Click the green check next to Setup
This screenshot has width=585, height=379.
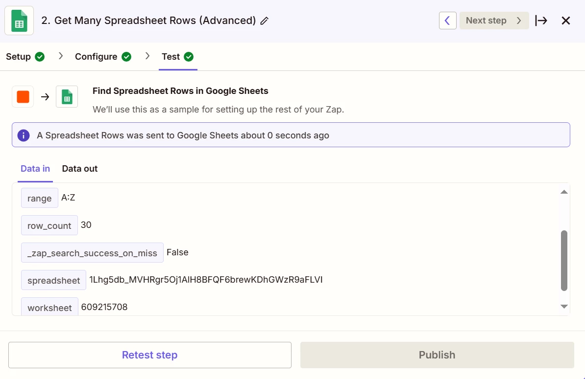click(x=40, y=57)
